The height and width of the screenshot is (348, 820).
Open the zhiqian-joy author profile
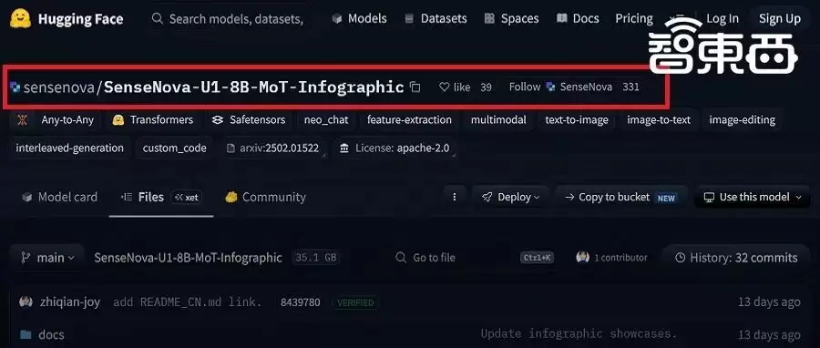click(70, 302)
